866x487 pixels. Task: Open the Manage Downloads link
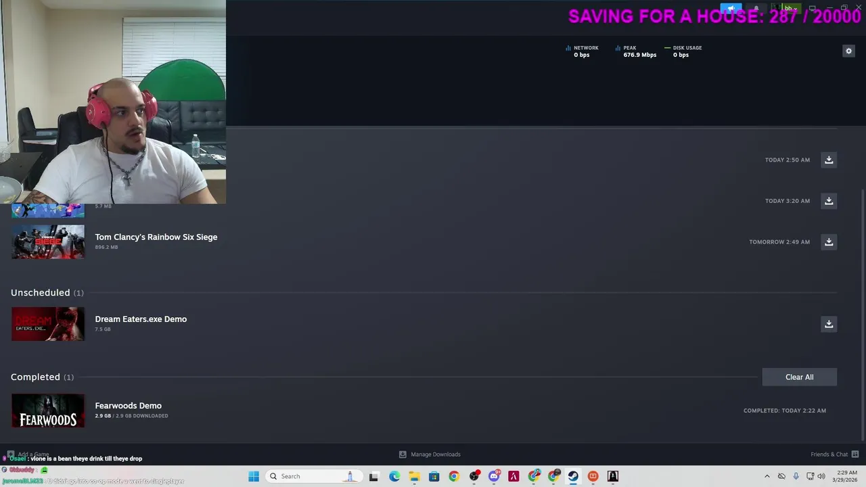pos(436,455)
